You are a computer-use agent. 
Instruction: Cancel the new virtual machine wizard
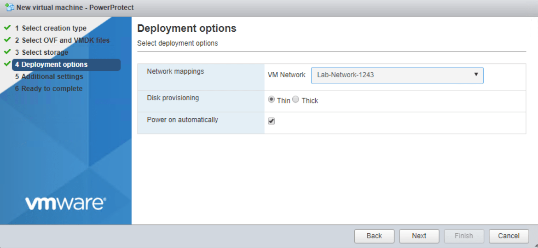509,236
